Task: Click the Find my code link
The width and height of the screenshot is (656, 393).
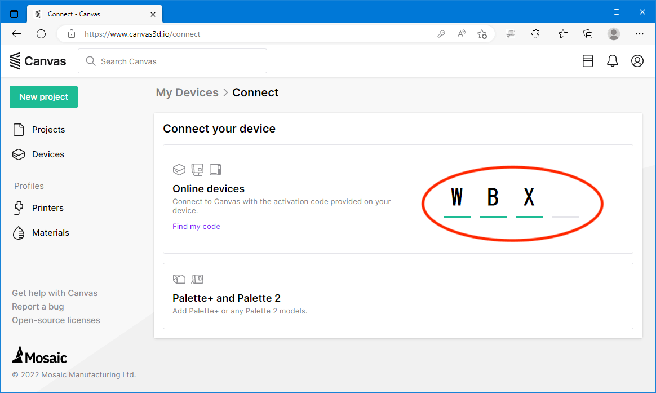Action: 196,227
